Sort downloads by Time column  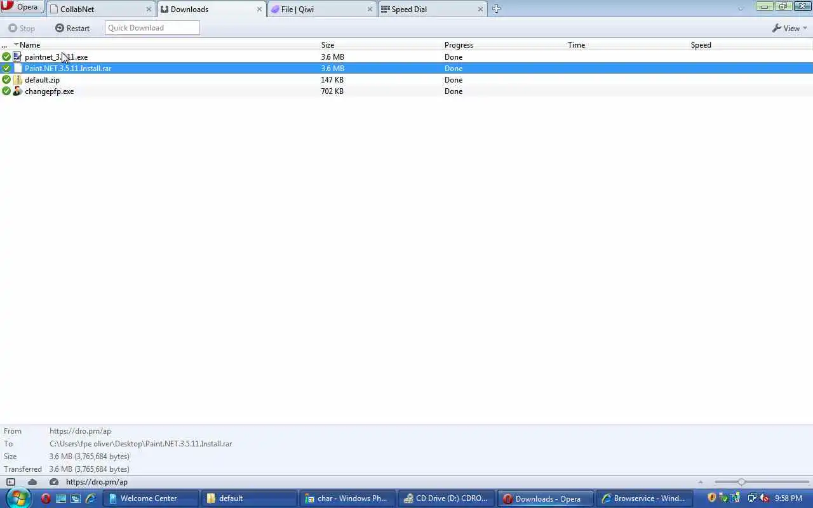(576, 45)
